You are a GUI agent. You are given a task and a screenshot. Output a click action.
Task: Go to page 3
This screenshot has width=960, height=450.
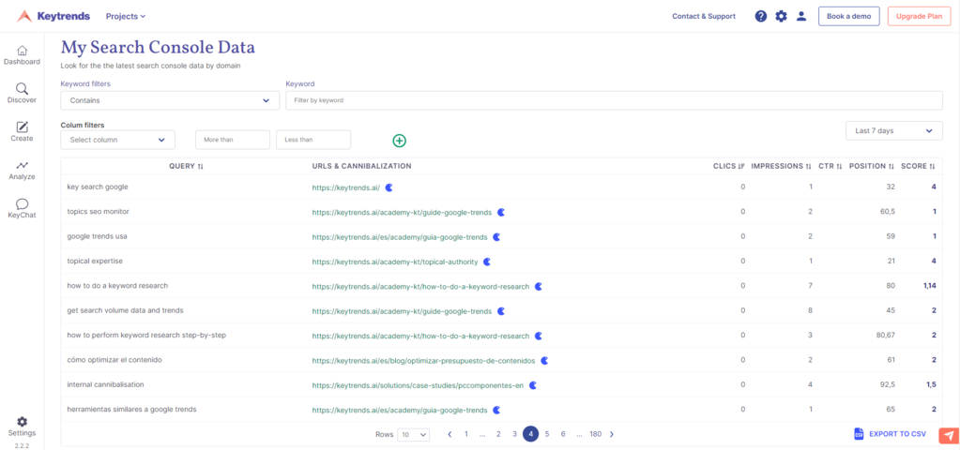point(515,434)
